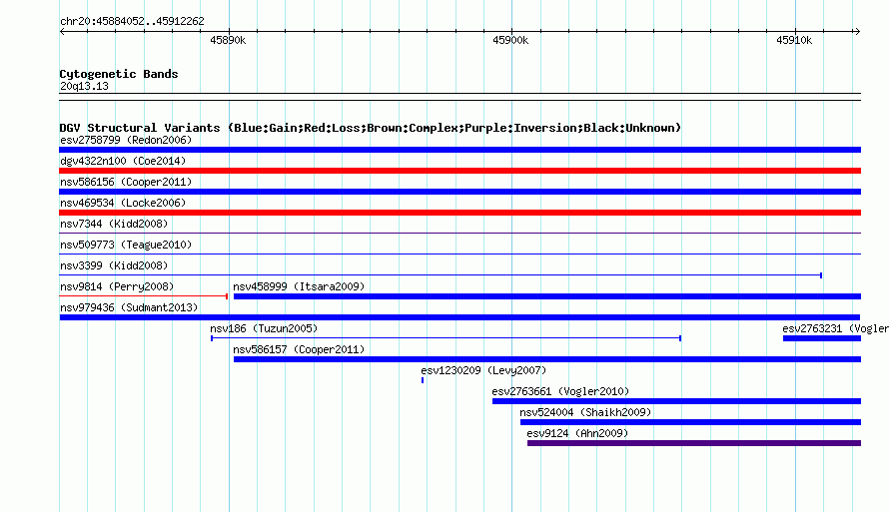Click the nsv3399 (Kidd2008) label

click(x=114, y=265)
